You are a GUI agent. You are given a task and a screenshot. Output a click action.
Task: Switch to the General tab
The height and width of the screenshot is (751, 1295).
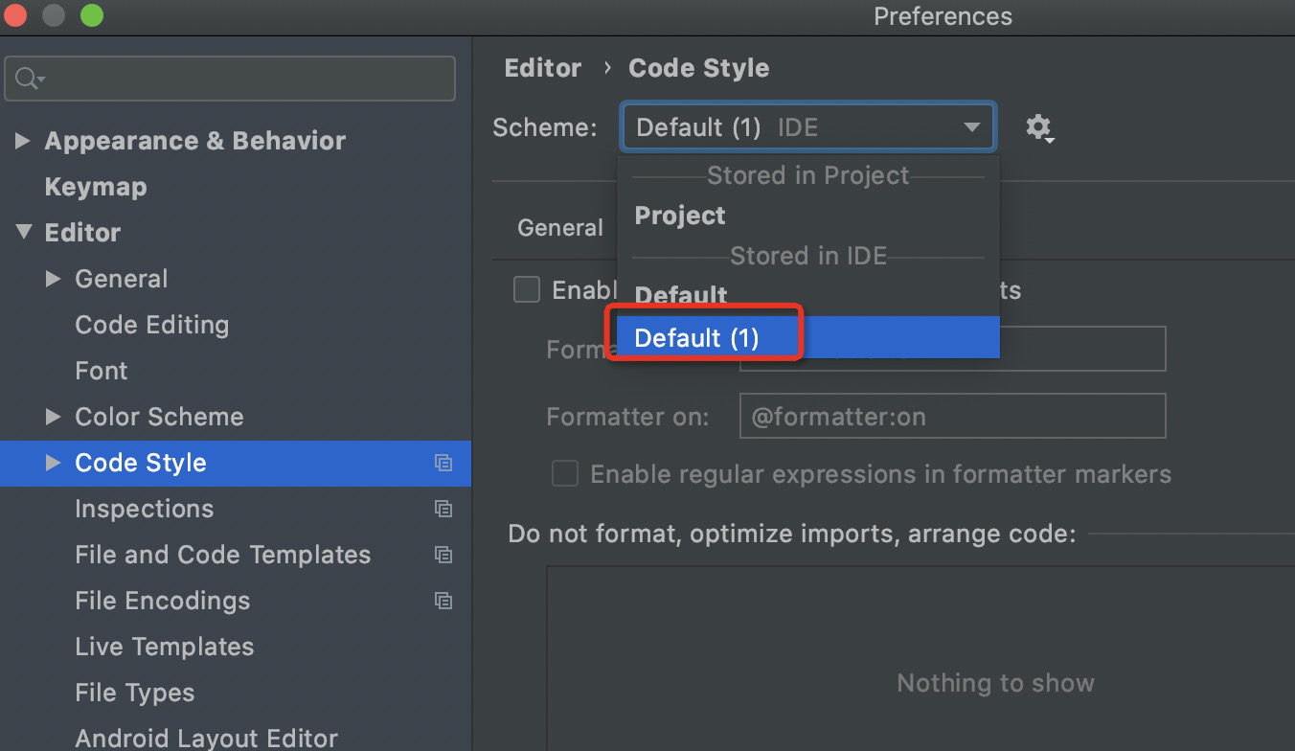560,228
